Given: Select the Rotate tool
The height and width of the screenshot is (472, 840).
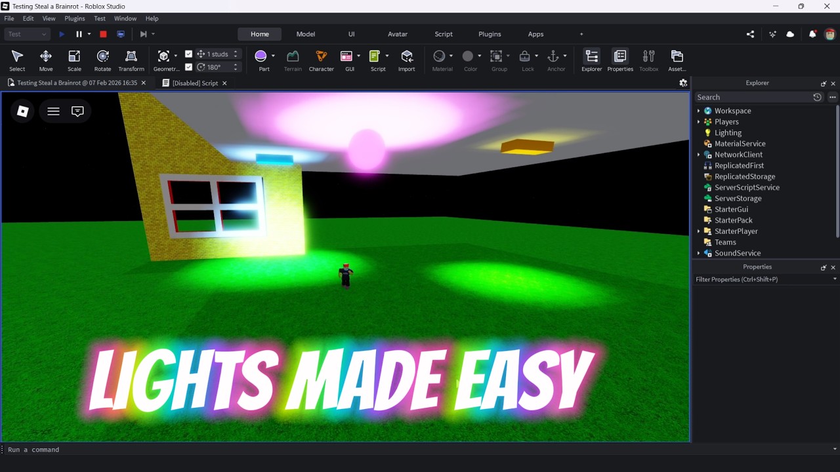Looking at the screenshot, I should tap(102, 60).
